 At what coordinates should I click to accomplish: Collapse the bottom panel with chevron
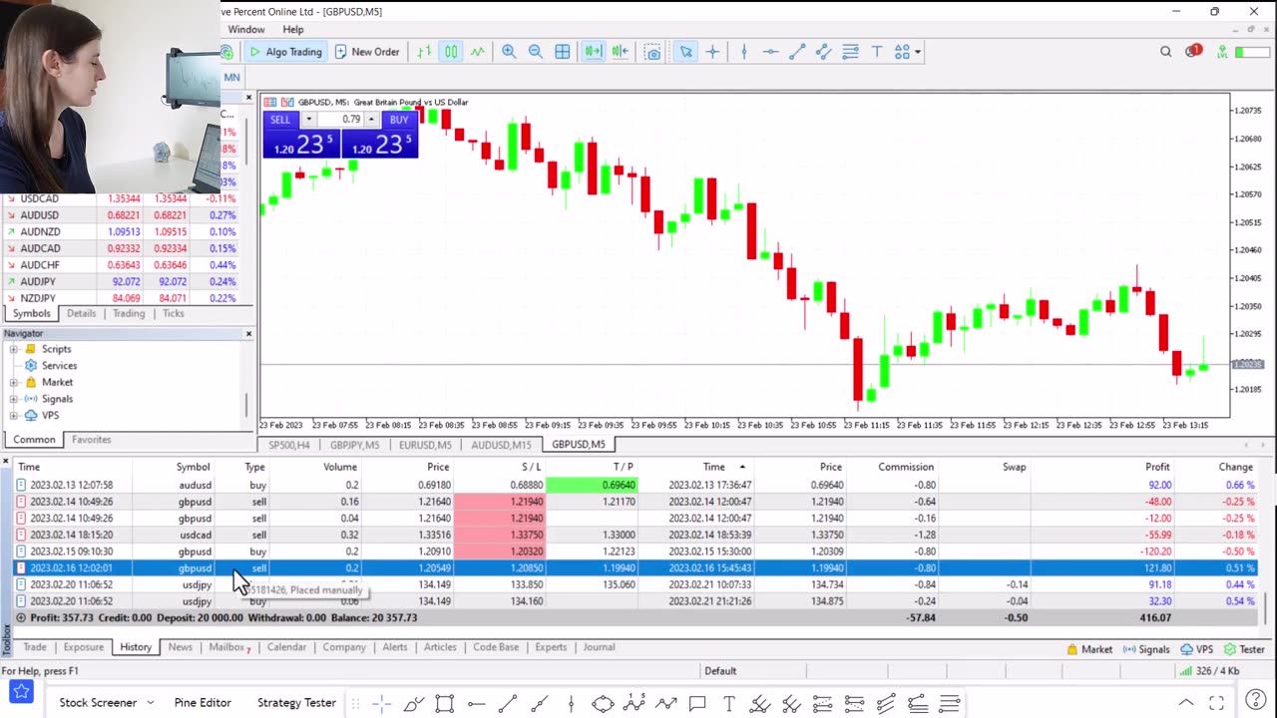(x=1186, y=704)
